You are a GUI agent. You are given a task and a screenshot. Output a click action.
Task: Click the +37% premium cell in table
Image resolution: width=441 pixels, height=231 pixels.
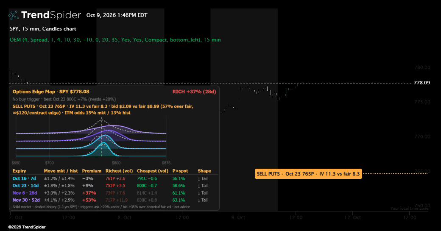coord(89,193)
